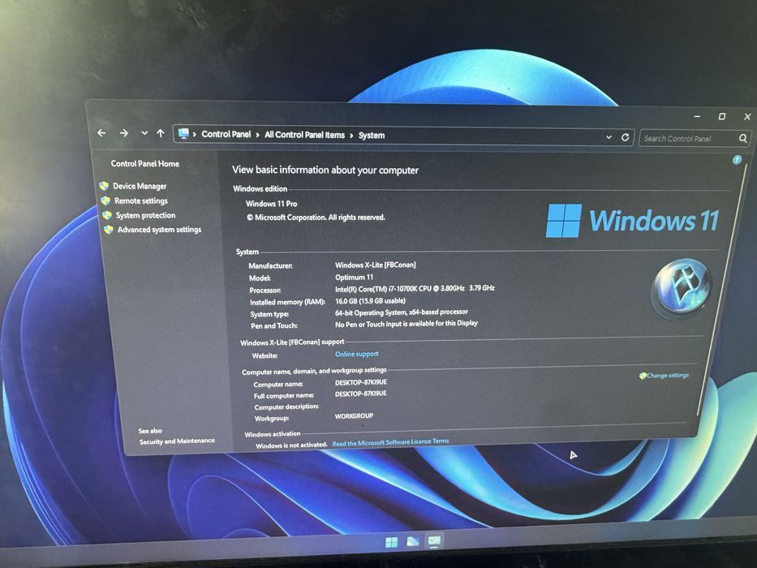757x568 pixels.
Task: Click Change settings link
Action: coord(668,375)
